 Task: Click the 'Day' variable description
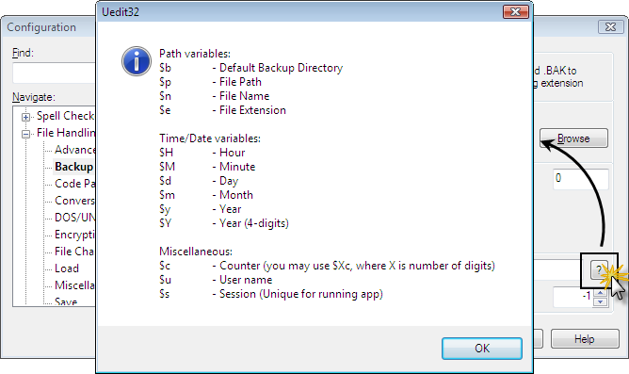(229, 181)
